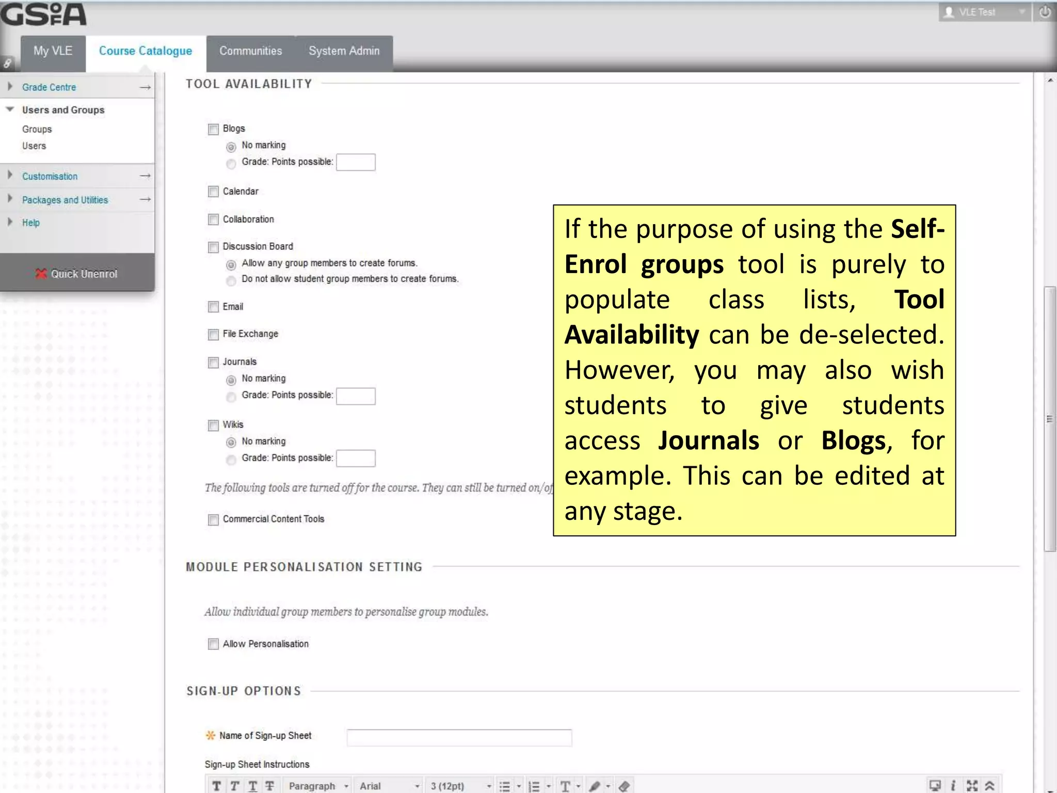Click the Name of Sign-up Sheet field
Image resolution: width=1057 pixels, height=793 pixels.
[459, 737]
